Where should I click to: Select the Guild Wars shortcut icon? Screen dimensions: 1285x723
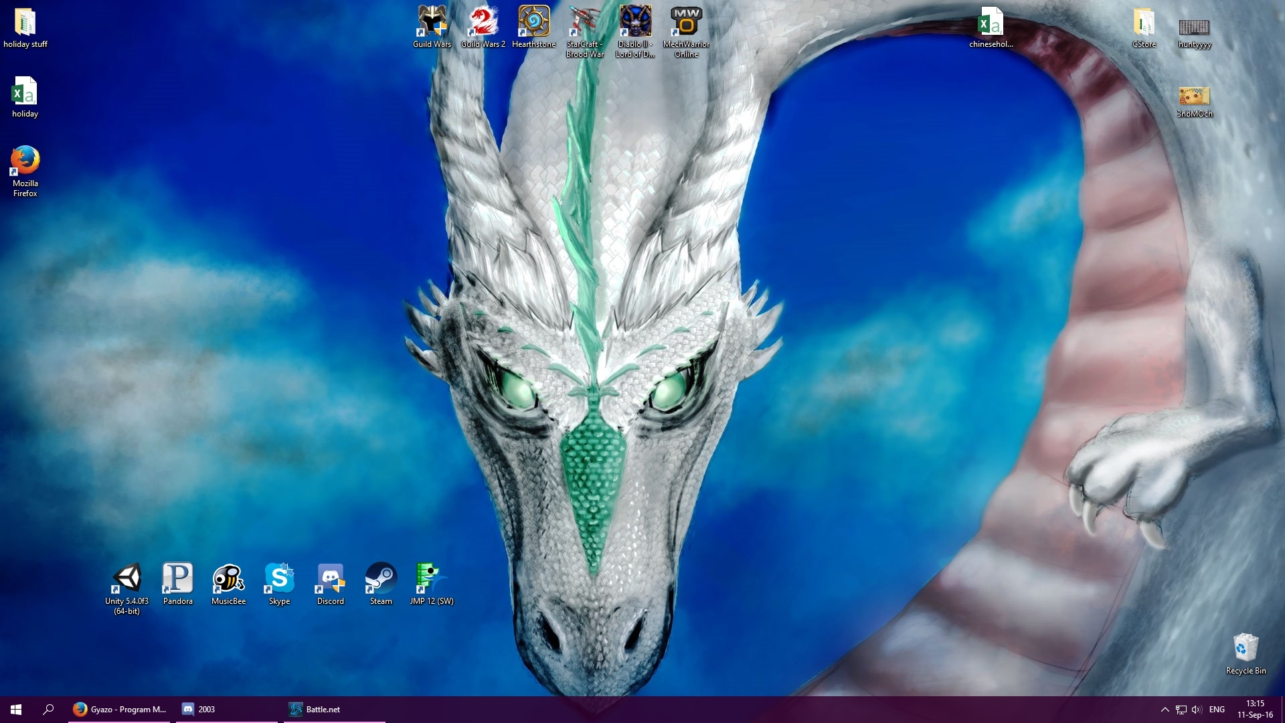coord(432,21)
